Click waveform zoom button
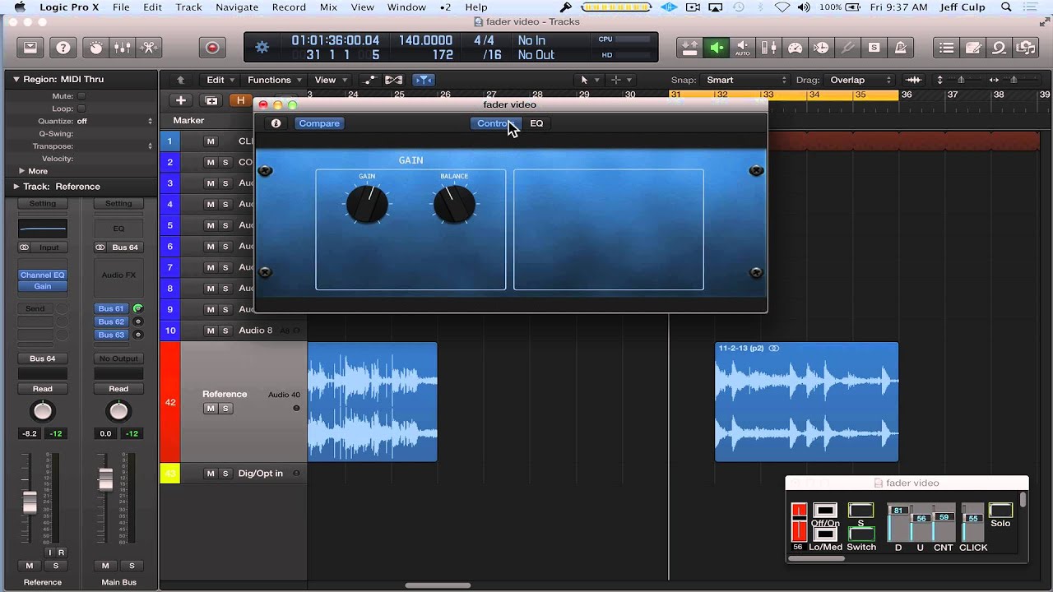 (913, 80)
